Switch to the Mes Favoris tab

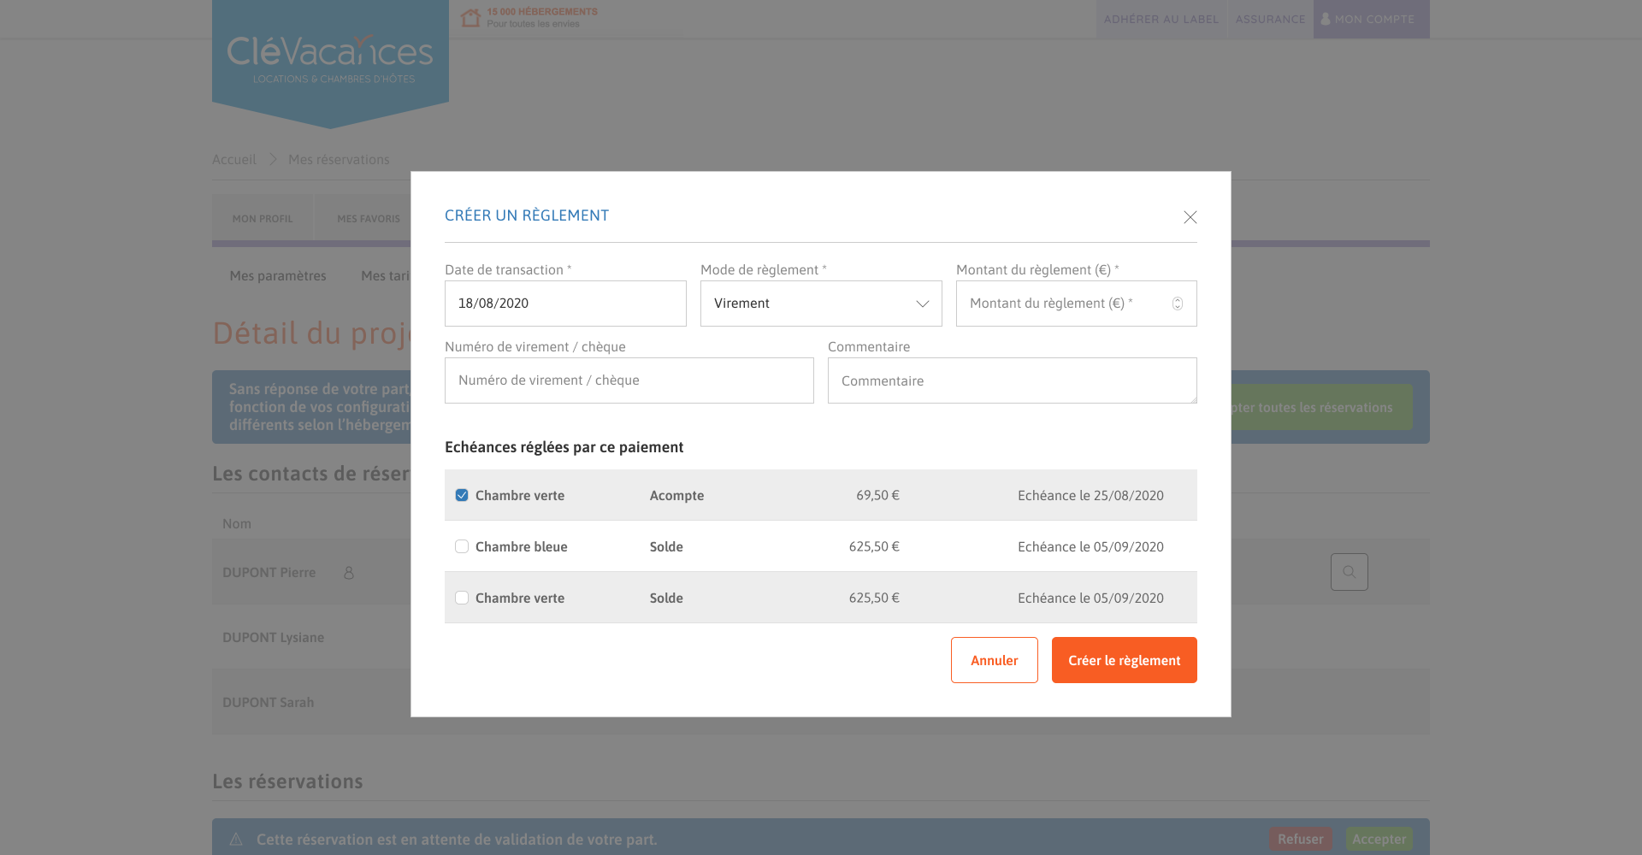pyautogui.click(x=369, y=219)
